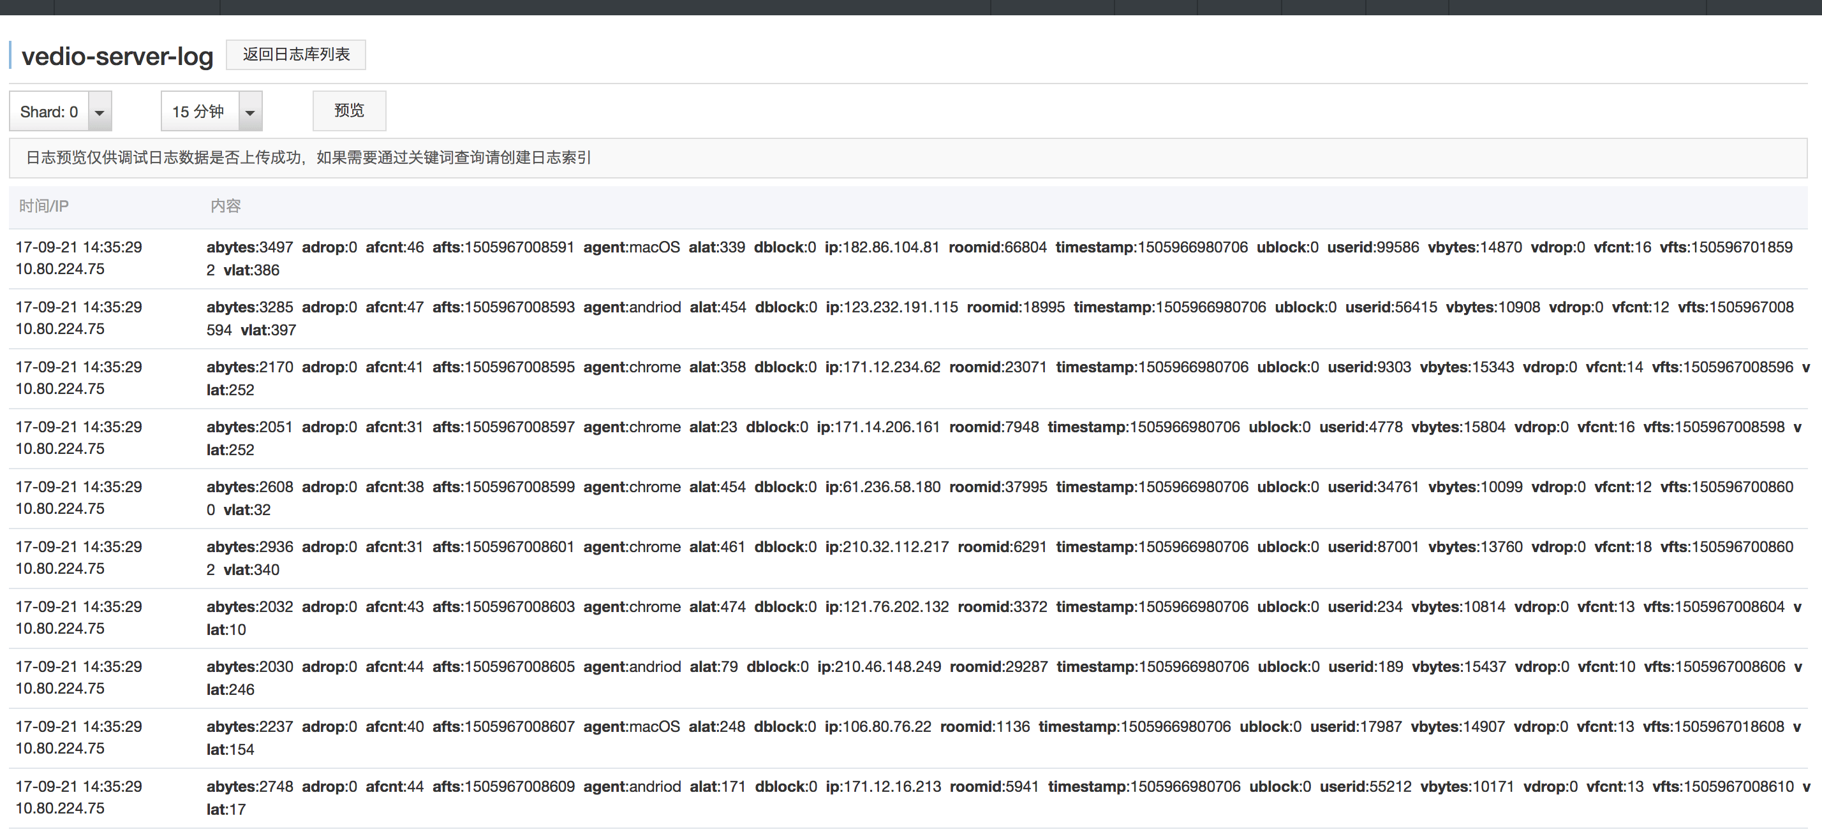The image size is (1822, 839).
Task: Open the Shard: 0 selector
Action: pyautogui.click(x=50, y=112)
